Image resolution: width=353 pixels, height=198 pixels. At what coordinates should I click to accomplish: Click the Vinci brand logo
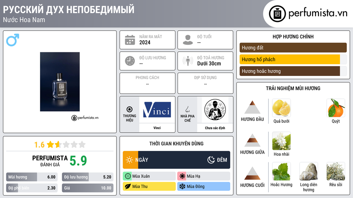click(x=157, y=110)
